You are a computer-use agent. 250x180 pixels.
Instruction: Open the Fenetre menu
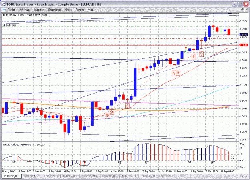tap(80, 10)
